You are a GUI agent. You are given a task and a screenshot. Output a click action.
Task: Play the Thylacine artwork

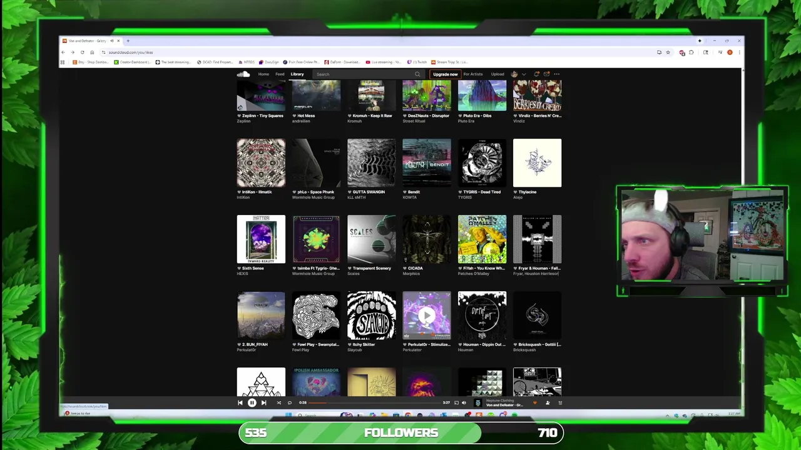click(537, 162)
